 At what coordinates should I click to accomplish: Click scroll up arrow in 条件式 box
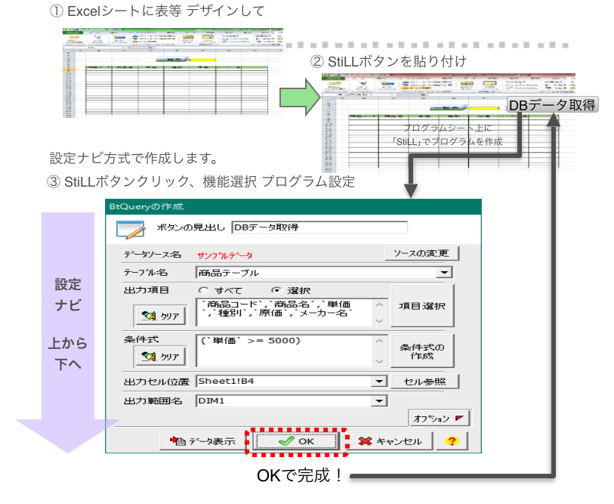click(x=379, y=341)
